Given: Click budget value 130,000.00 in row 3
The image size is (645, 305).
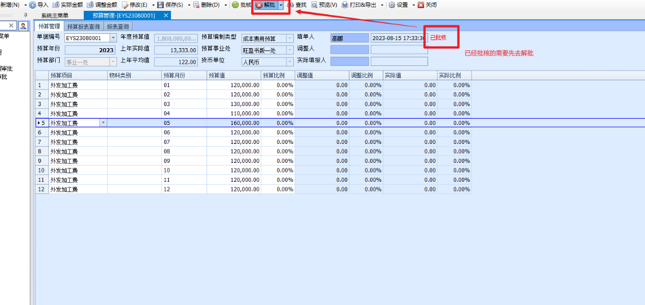Looking at the screenshot, I should [234, 104].
